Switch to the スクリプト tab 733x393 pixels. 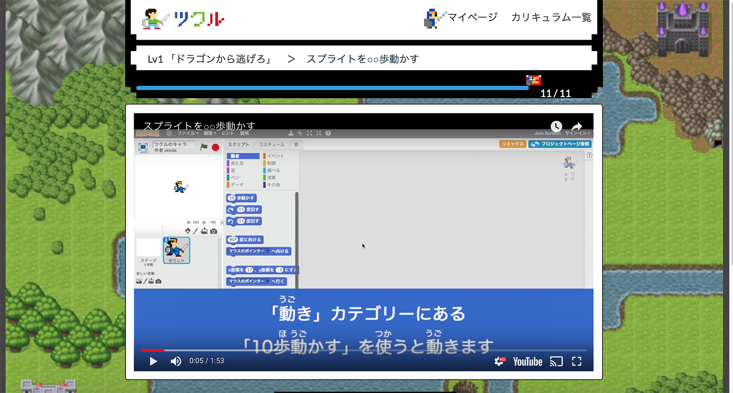[239, 145]
